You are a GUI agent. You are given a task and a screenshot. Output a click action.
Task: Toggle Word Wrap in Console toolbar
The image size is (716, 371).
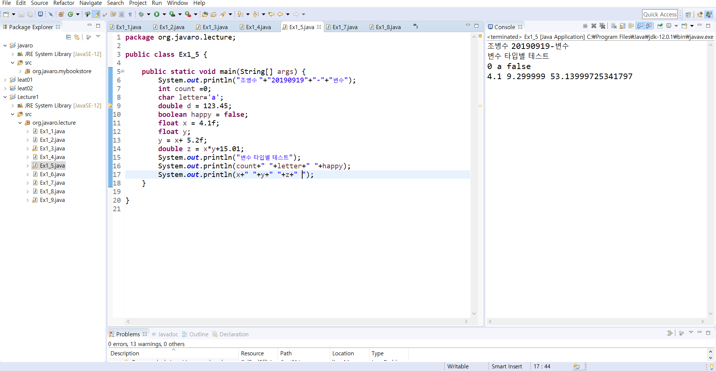(x=631, y=26)
